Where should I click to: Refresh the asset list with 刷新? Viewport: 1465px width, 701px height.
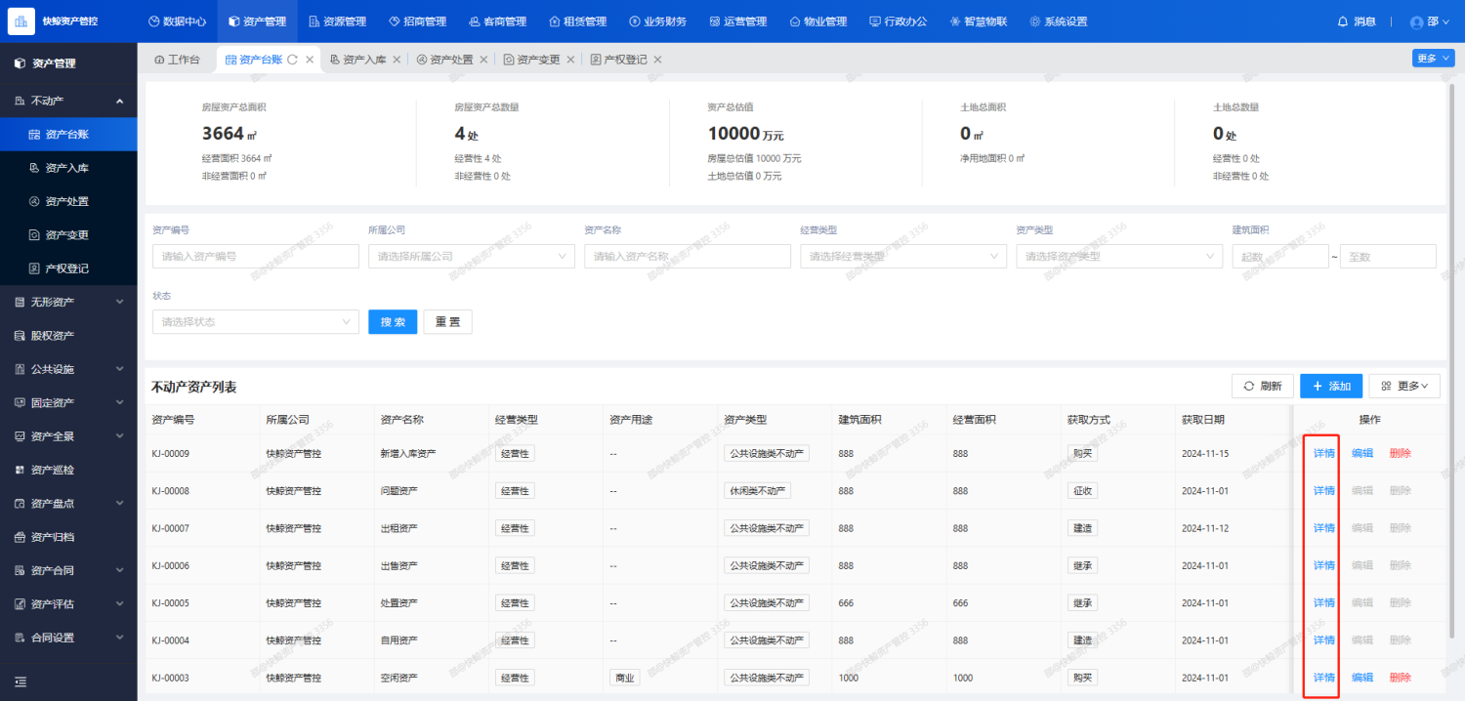(x=1263, y=386)
